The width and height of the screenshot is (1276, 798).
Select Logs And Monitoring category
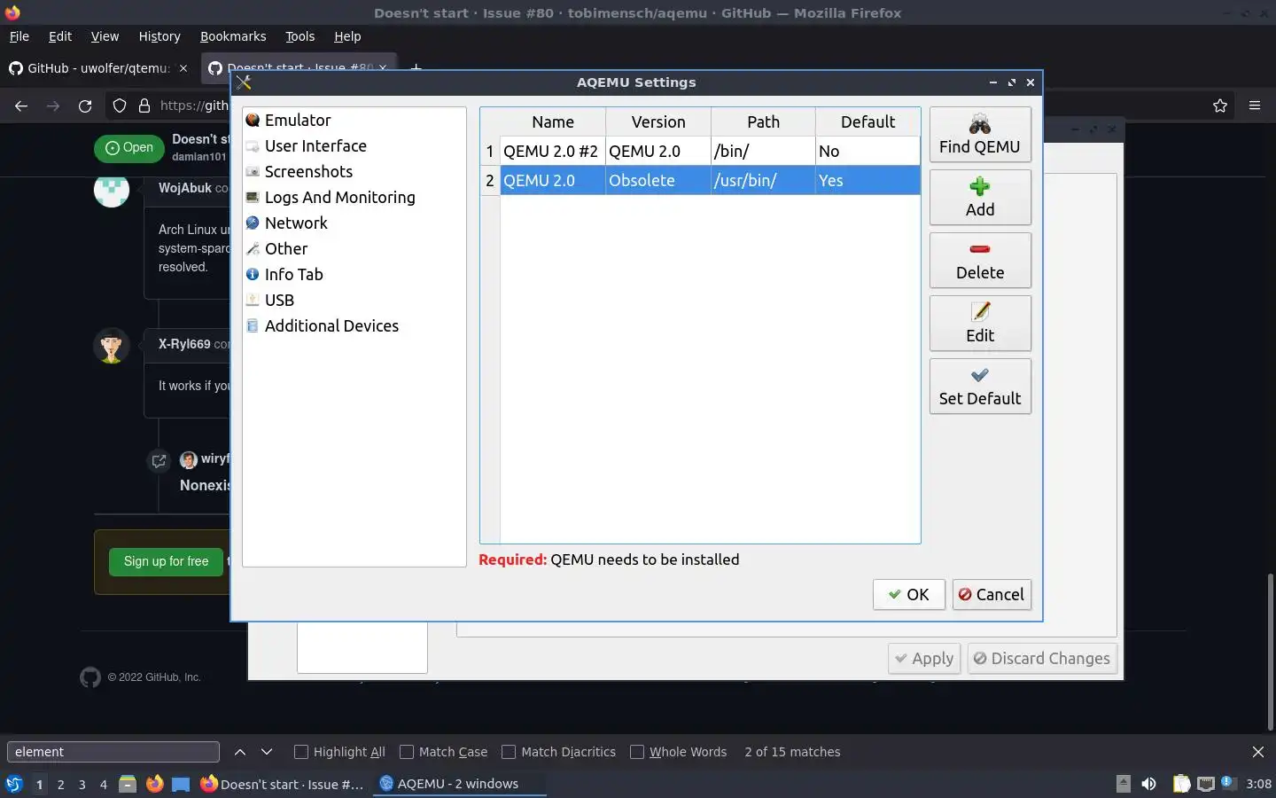coord(330,197)
